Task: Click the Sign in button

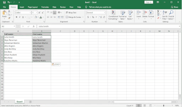Action: [x=149, y=2]
